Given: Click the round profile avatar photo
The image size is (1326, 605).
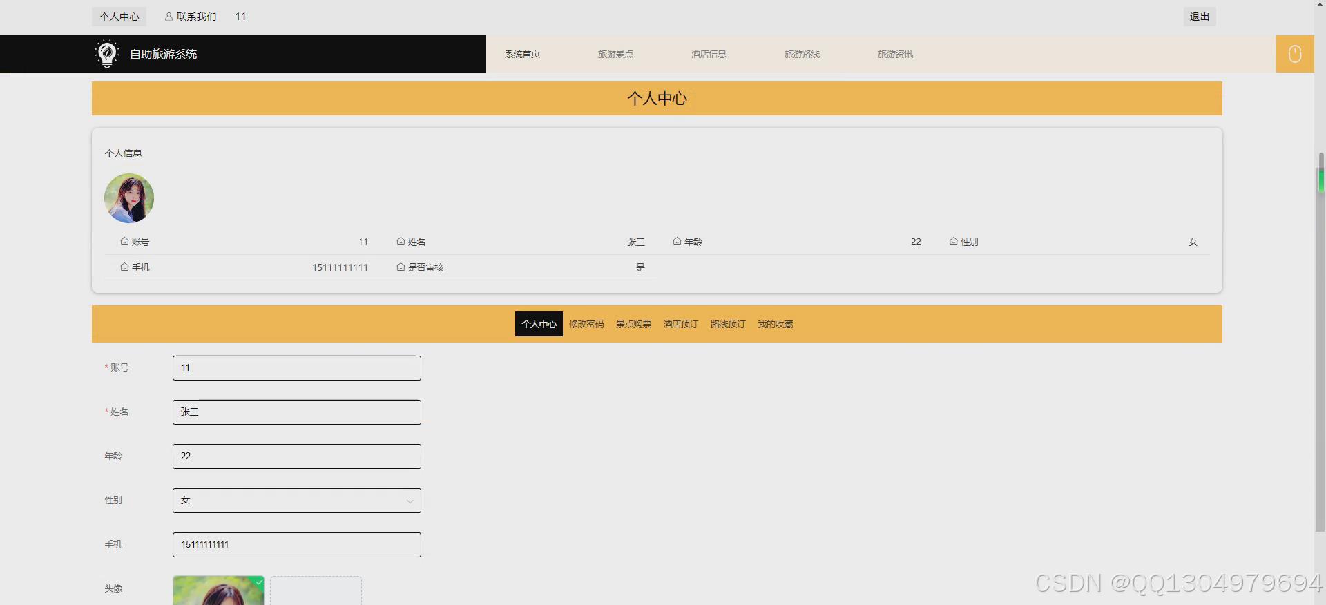Looking at the screenshot, I should (129, 198).
